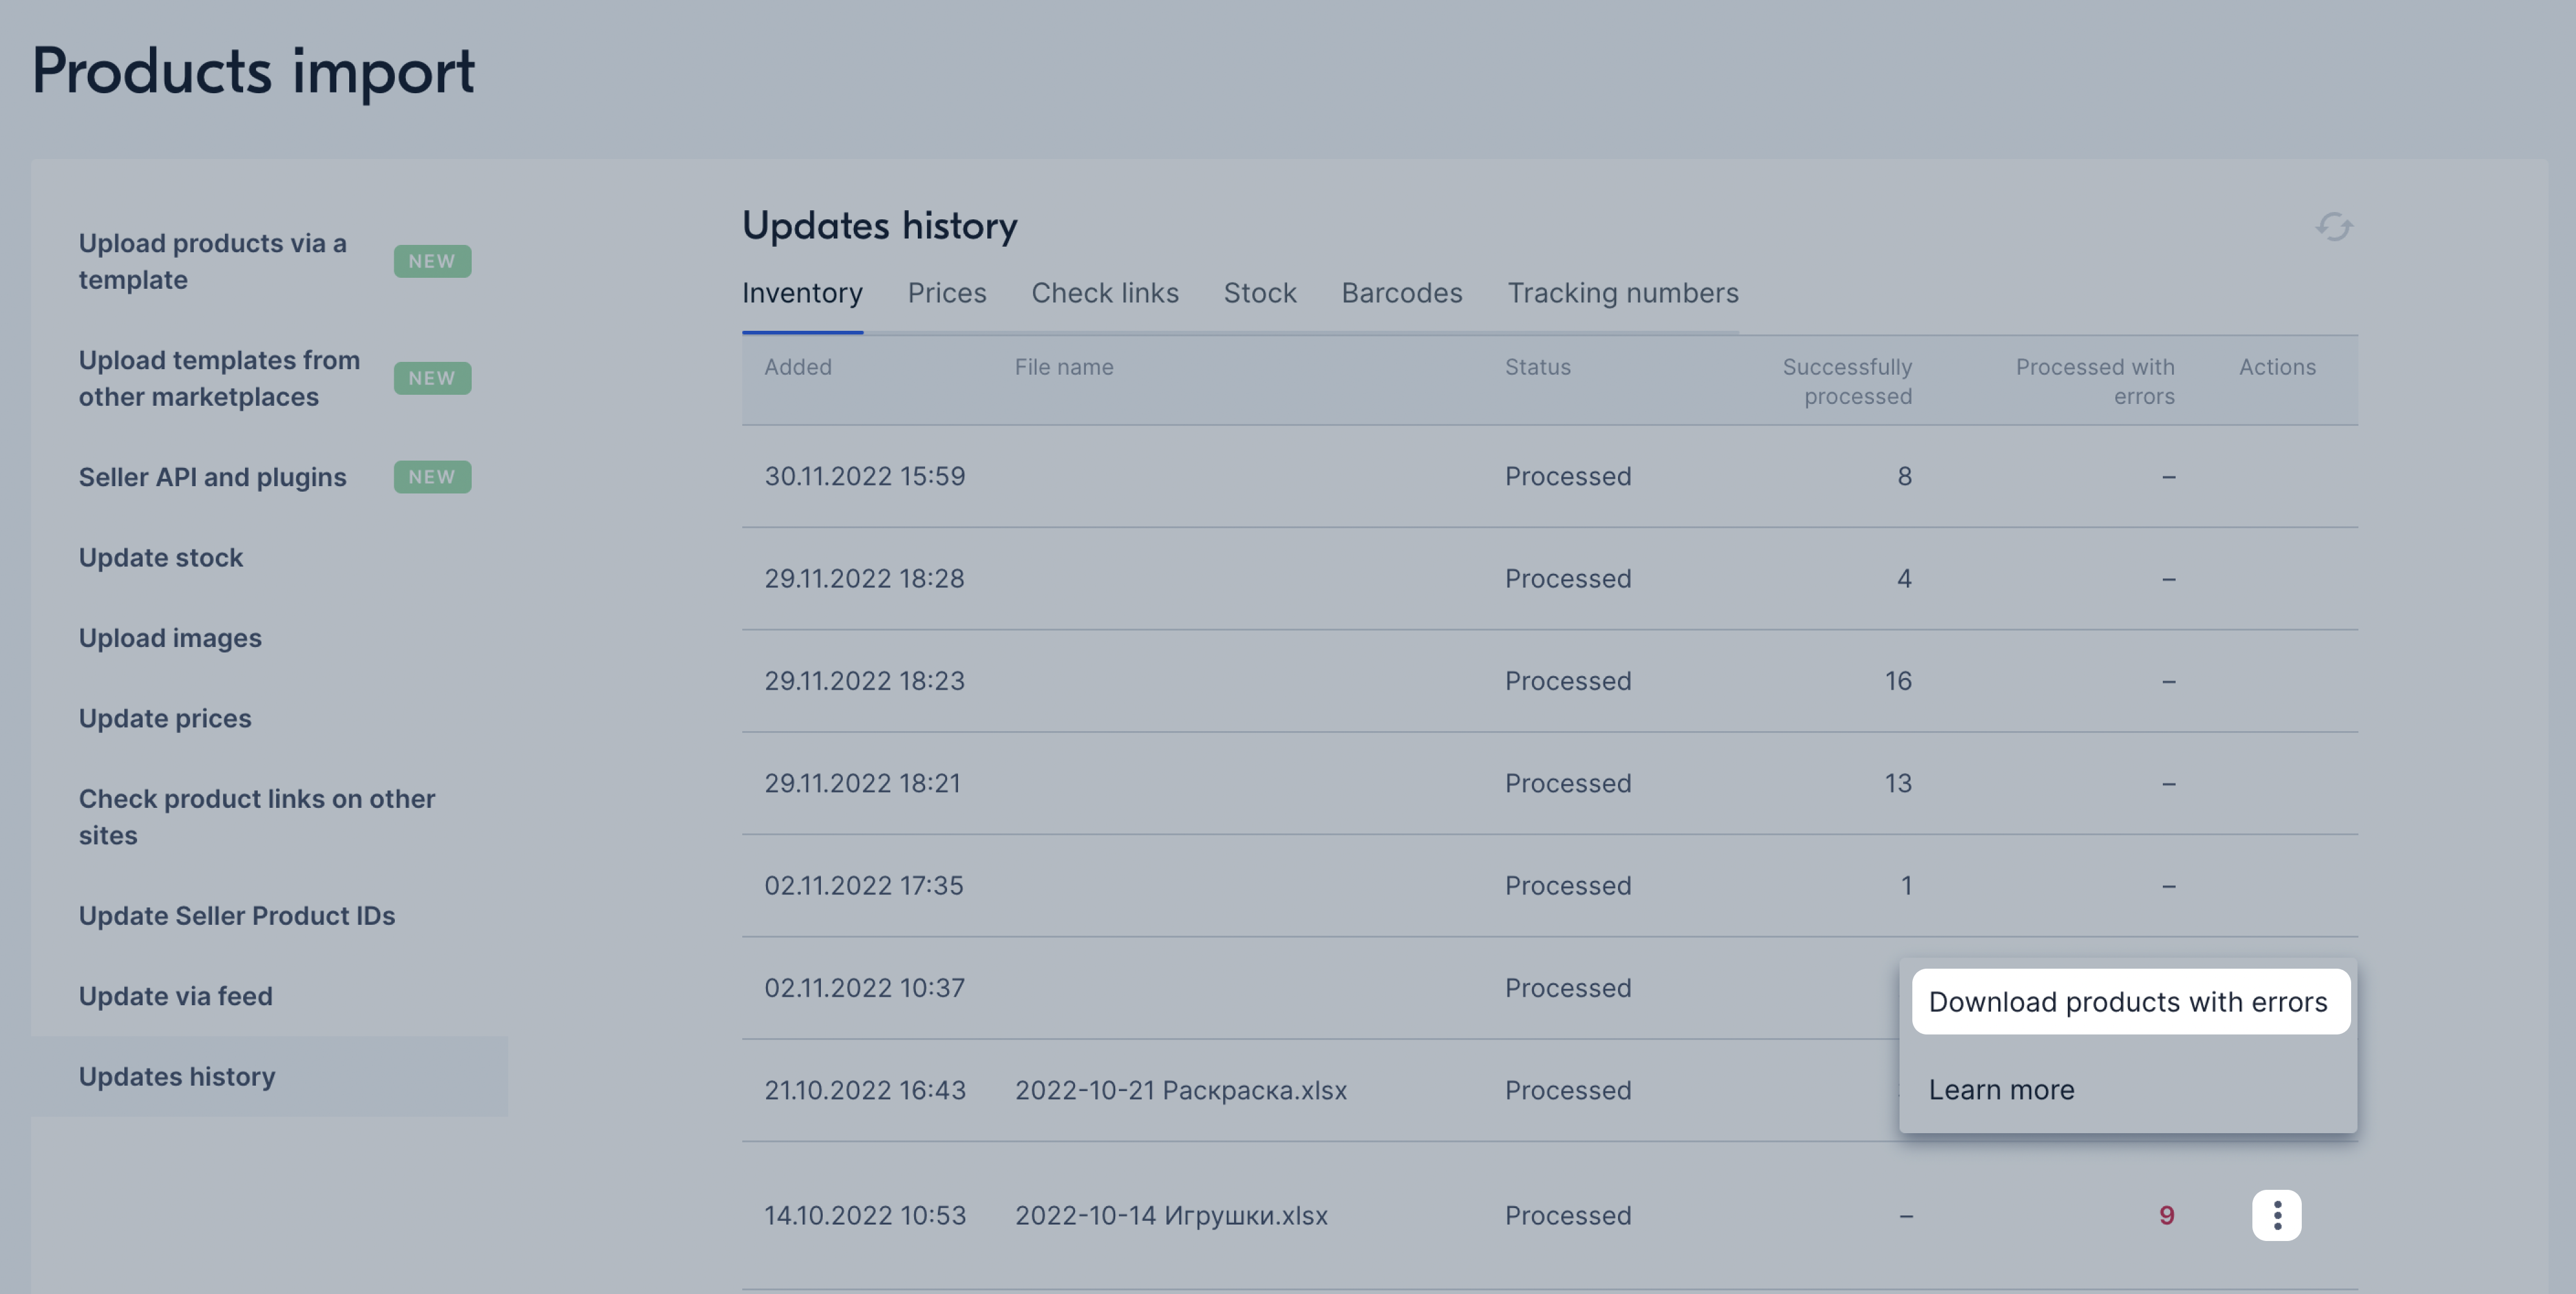
Task: Navigate to Update Seller Product IDs
Action: pyautogui.click(x=236, y=915)
